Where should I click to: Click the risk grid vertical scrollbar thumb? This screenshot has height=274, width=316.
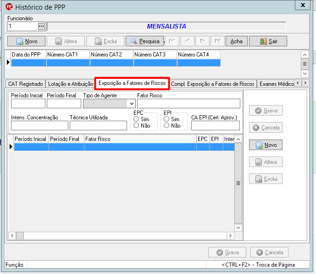click(x=238, y=183)
